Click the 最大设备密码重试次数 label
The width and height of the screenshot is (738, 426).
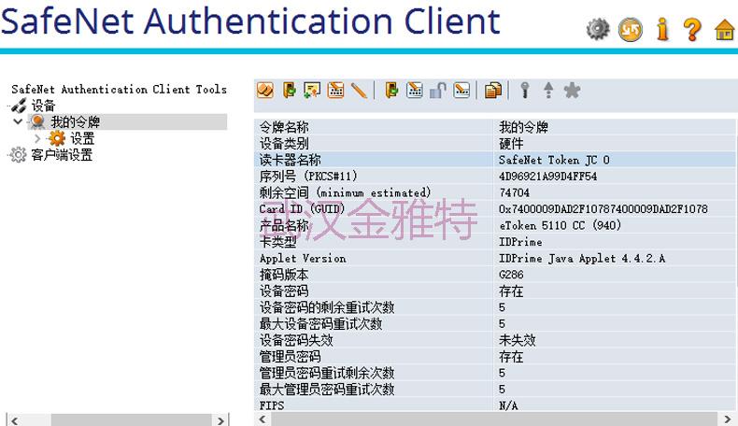pos(321,324)
